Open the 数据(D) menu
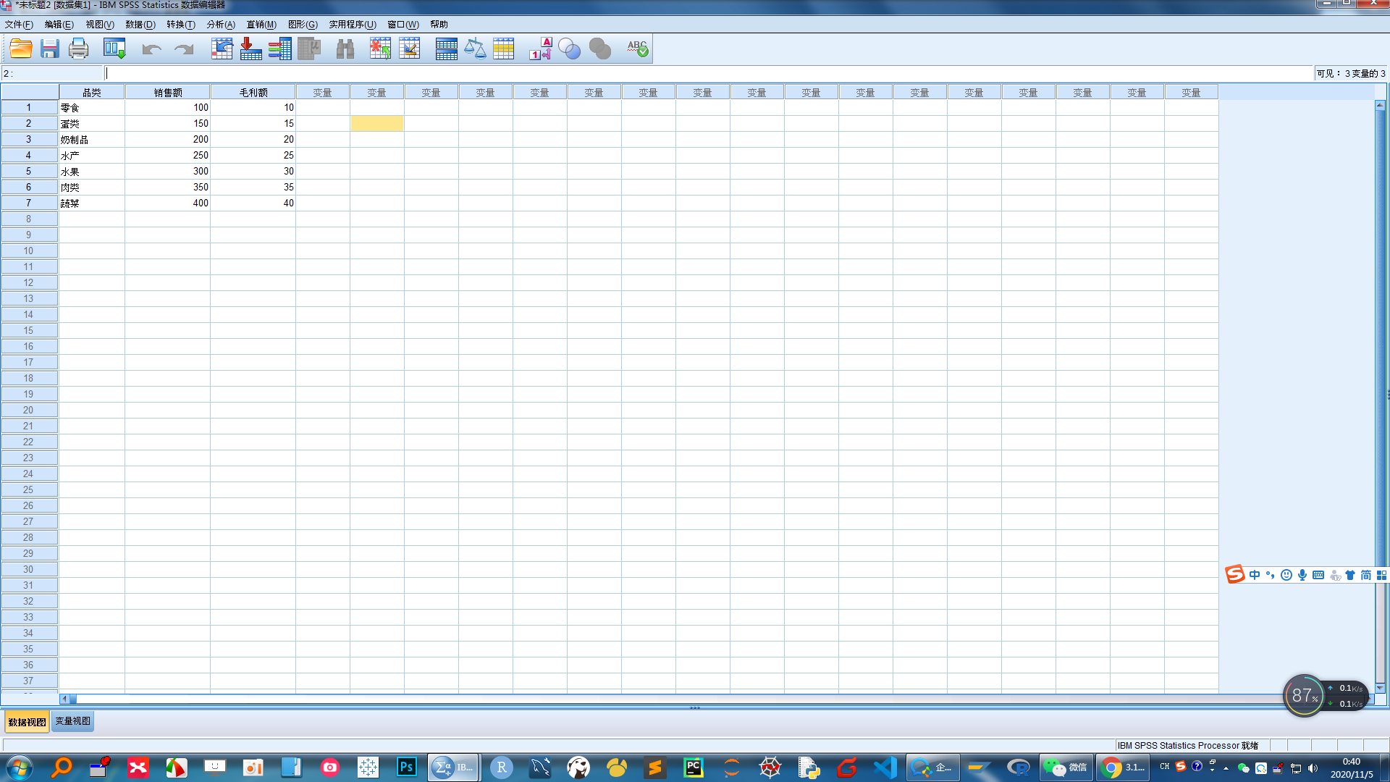 coord(140,24)
